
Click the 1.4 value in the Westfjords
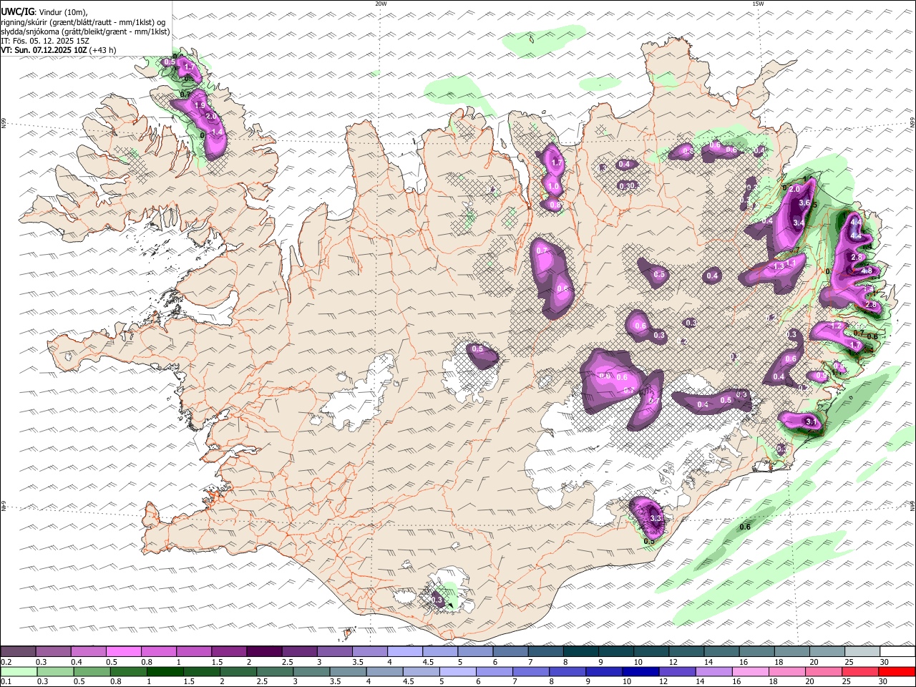click(x=217, y=132)
